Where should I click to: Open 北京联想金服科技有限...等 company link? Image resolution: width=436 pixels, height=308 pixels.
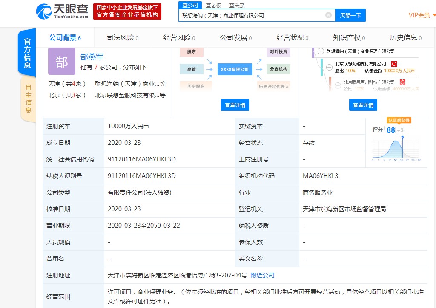point(130,95)
